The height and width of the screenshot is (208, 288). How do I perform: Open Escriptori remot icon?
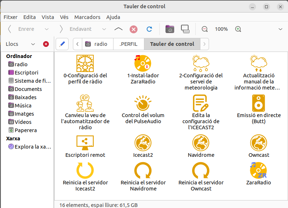(x=85, y=143)
